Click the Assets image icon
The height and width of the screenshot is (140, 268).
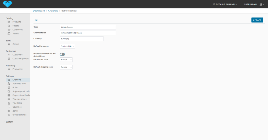coord(9,34)
